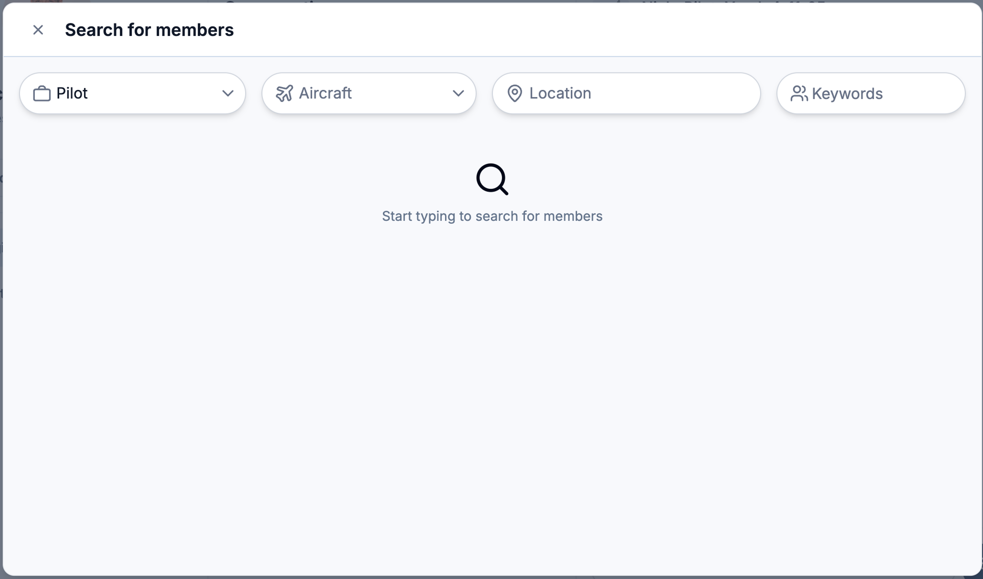This screenshot has height=579, width=983.
Task: Click the 'Search for members' heading
Action: [149, 30]
